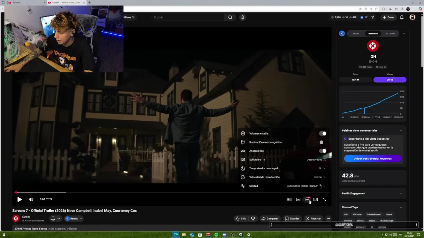Open YouTube notifications bell
424x238 pixels.
pyautogui.click(x=402, y=17)
